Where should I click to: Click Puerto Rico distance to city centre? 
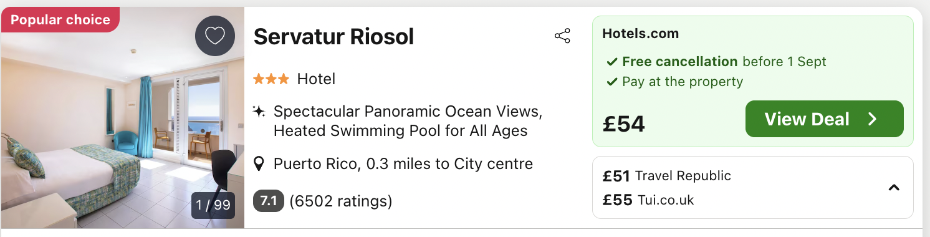(403, 165)
